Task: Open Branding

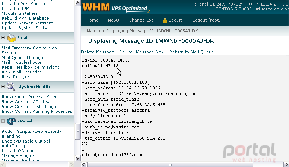Action: coord(11,136)
